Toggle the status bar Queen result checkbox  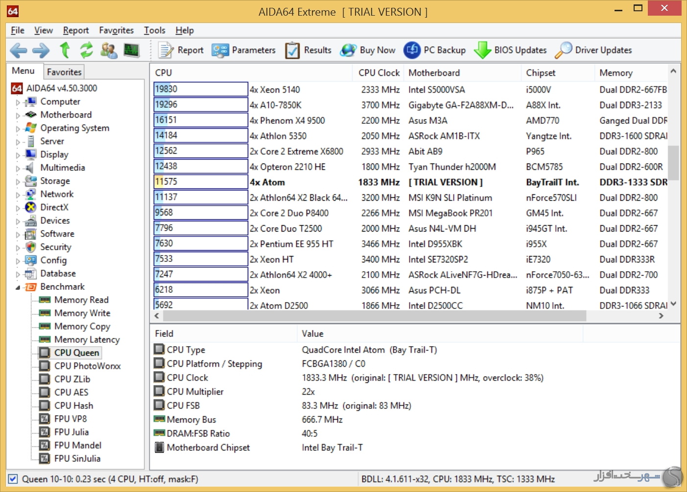(x=13, y=479)
